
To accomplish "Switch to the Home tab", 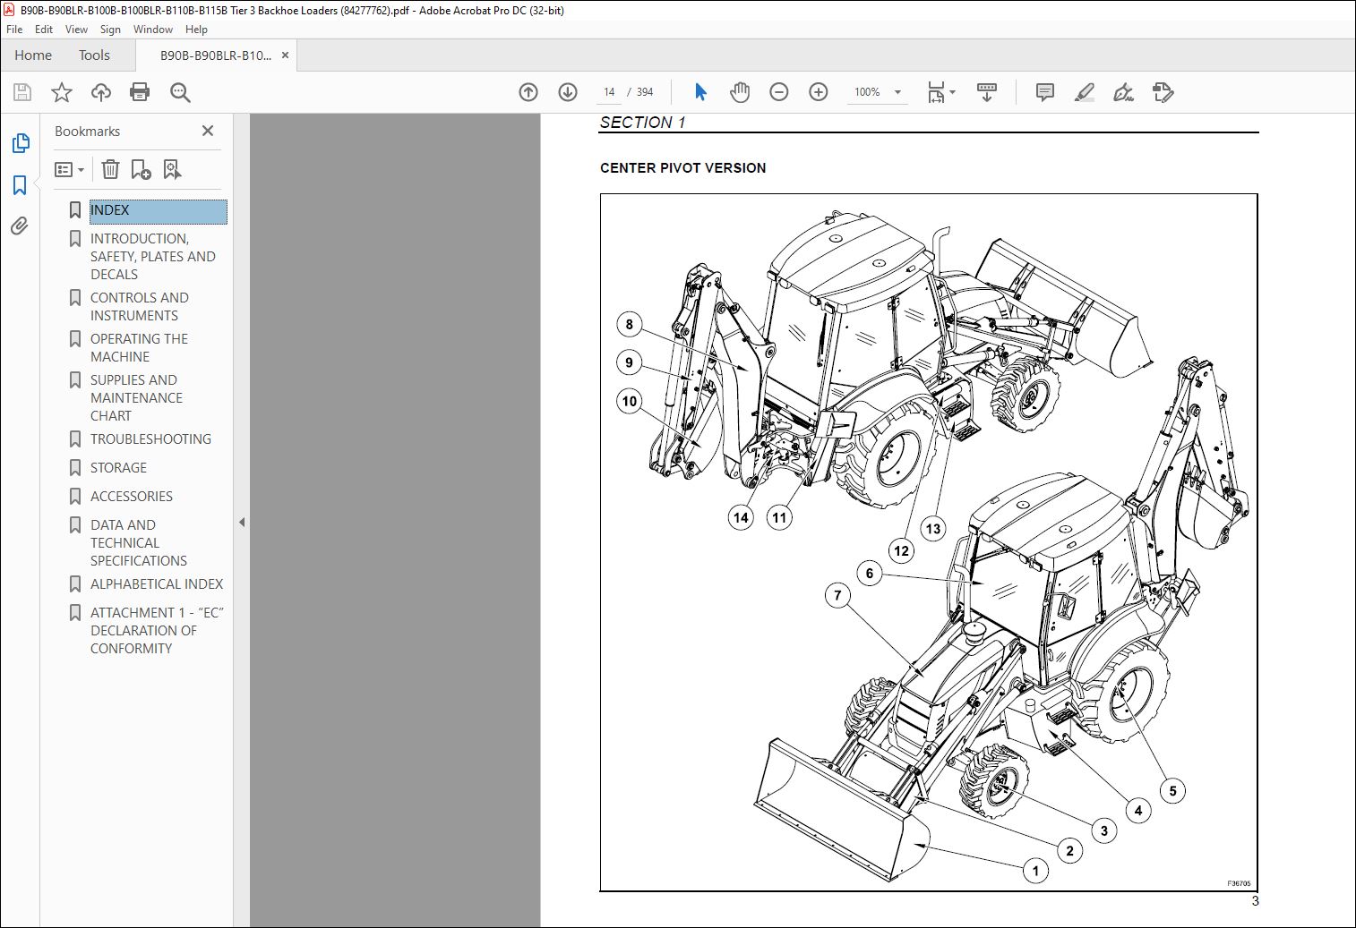I will pos(33,55).
